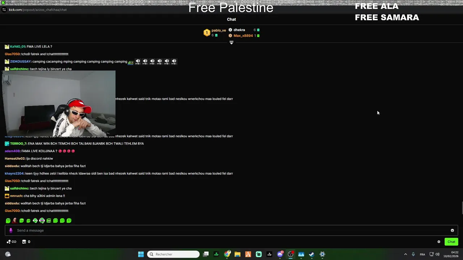Click username KaYdO_01
Image resolution: width=463 pixels, height=260 pixels.
[x=17, y=47]
